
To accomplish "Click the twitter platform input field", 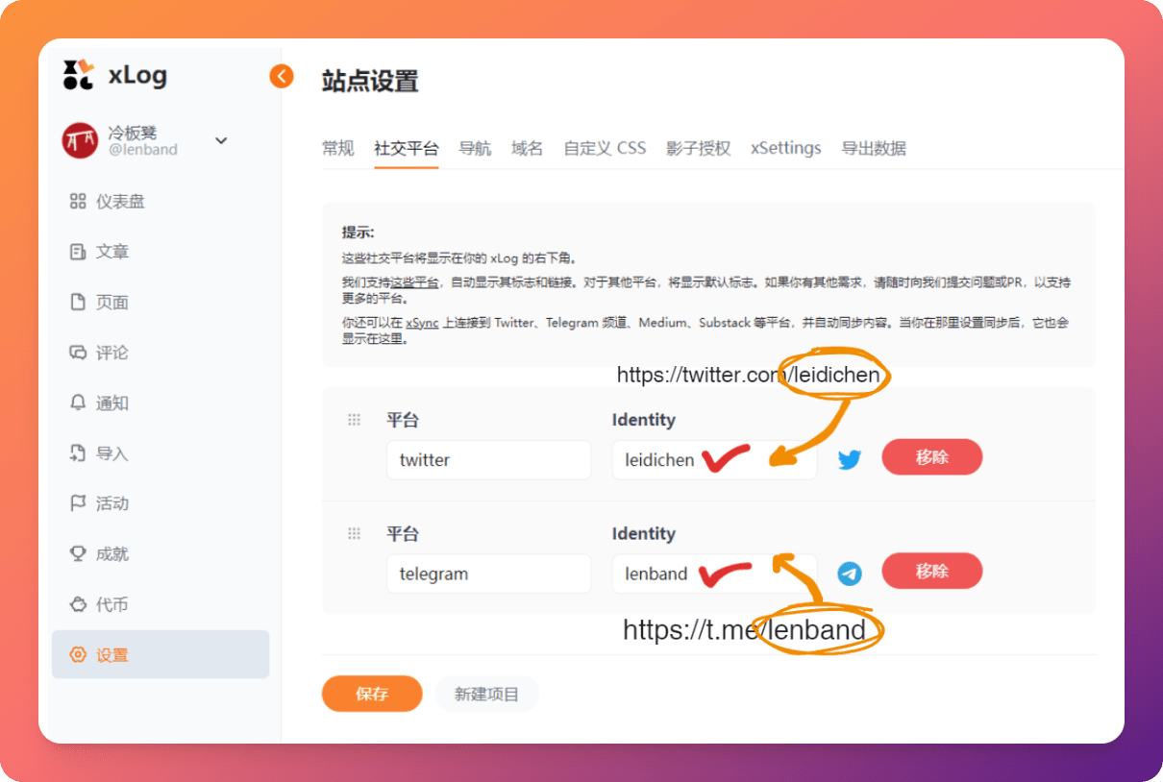I will point(489,460).
